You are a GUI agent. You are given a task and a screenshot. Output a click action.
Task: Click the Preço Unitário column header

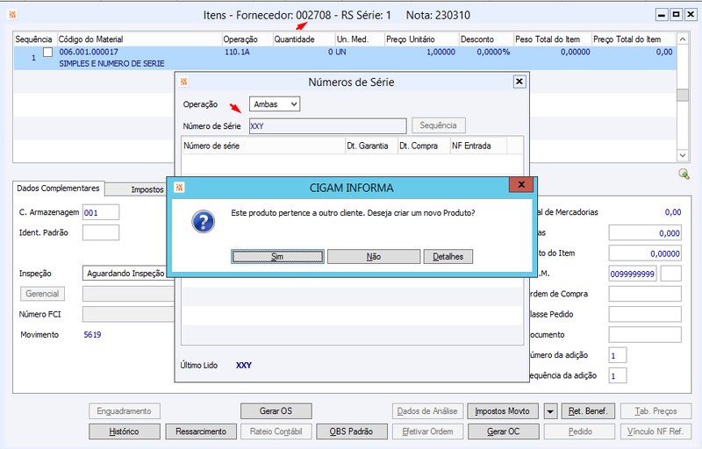(422, 39)
